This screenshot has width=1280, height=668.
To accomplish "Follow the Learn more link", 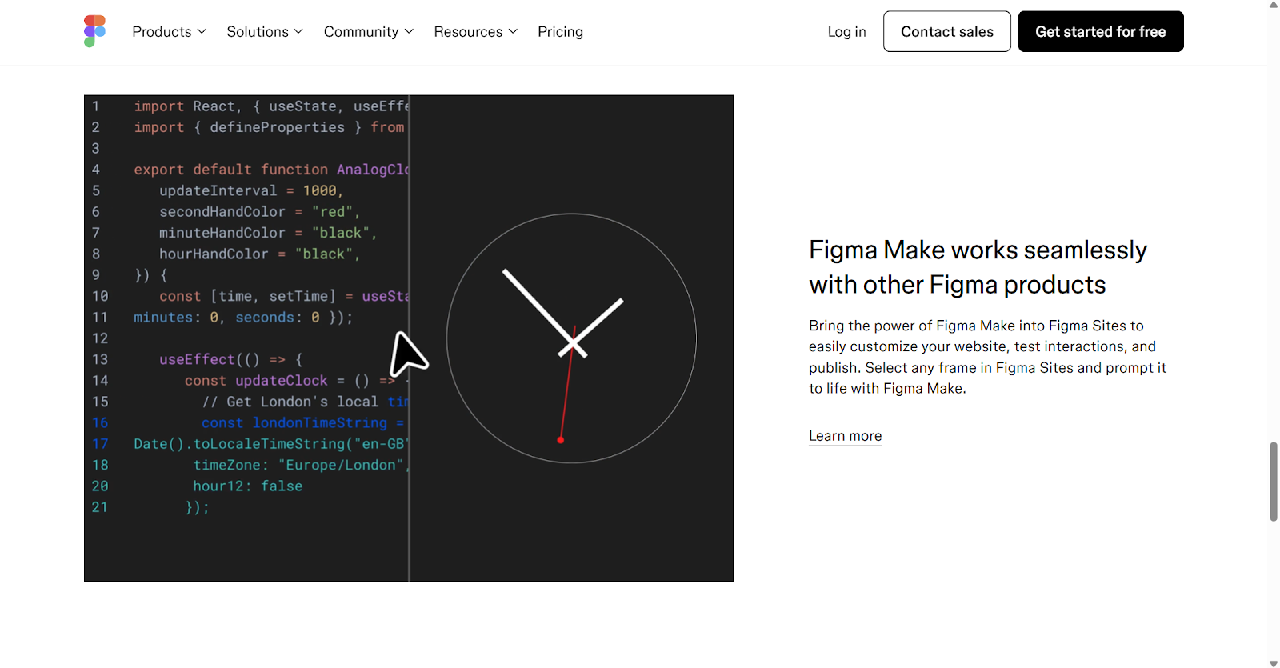I will click(845, 436).
